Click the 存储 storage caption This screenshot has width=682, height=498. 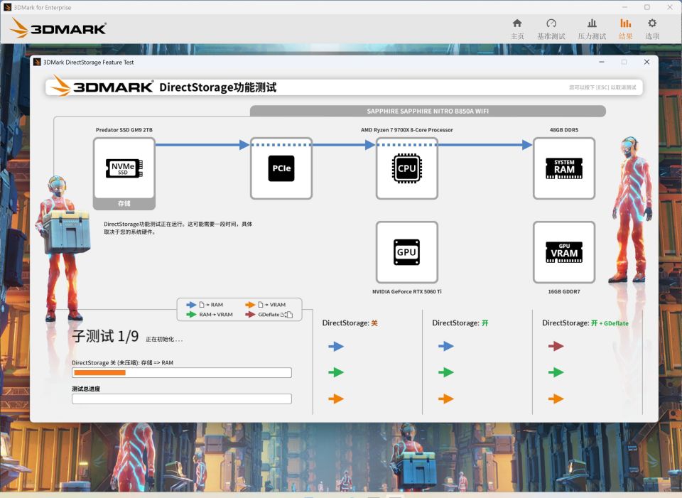click(124, 204)
